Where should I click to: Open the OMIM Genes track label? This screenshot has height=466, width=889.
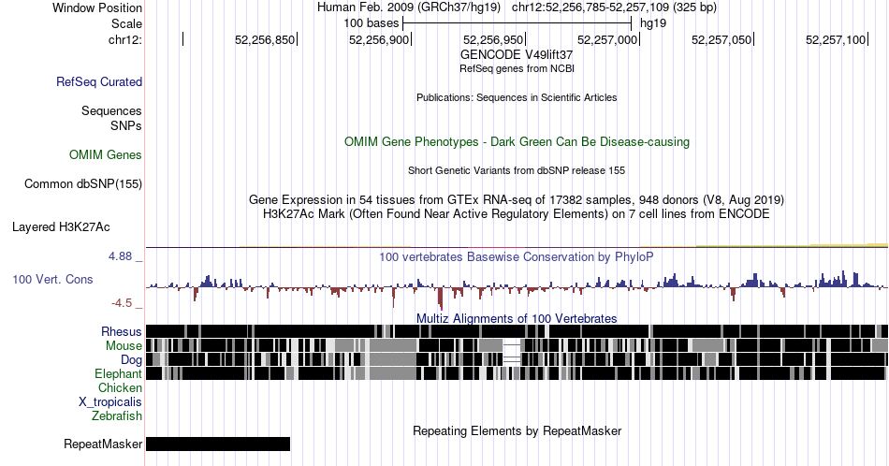click(x=105, y=154)
